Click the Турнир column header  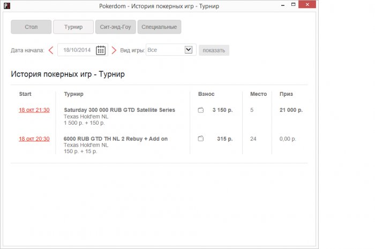coord(74,94)
